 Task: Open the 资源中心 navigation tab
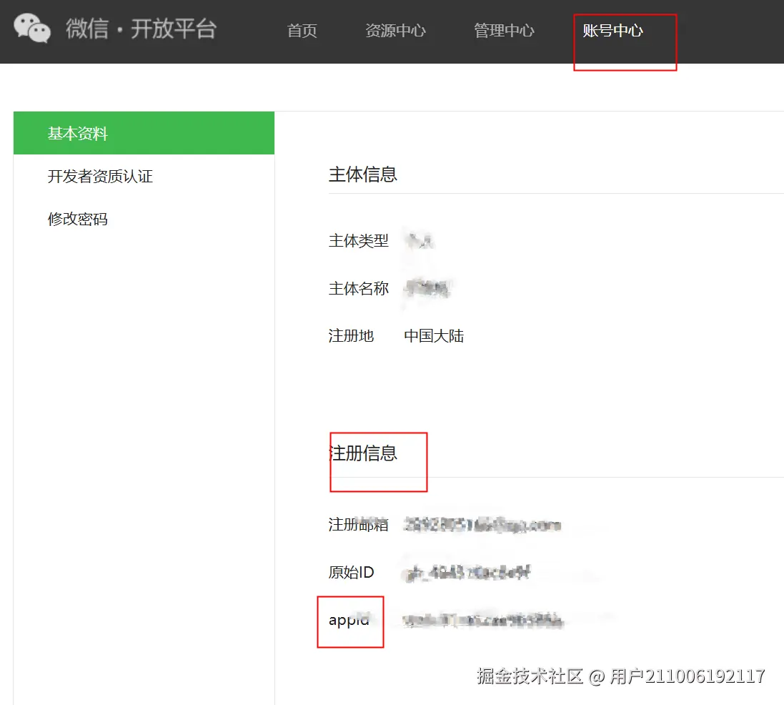[395, 31]
